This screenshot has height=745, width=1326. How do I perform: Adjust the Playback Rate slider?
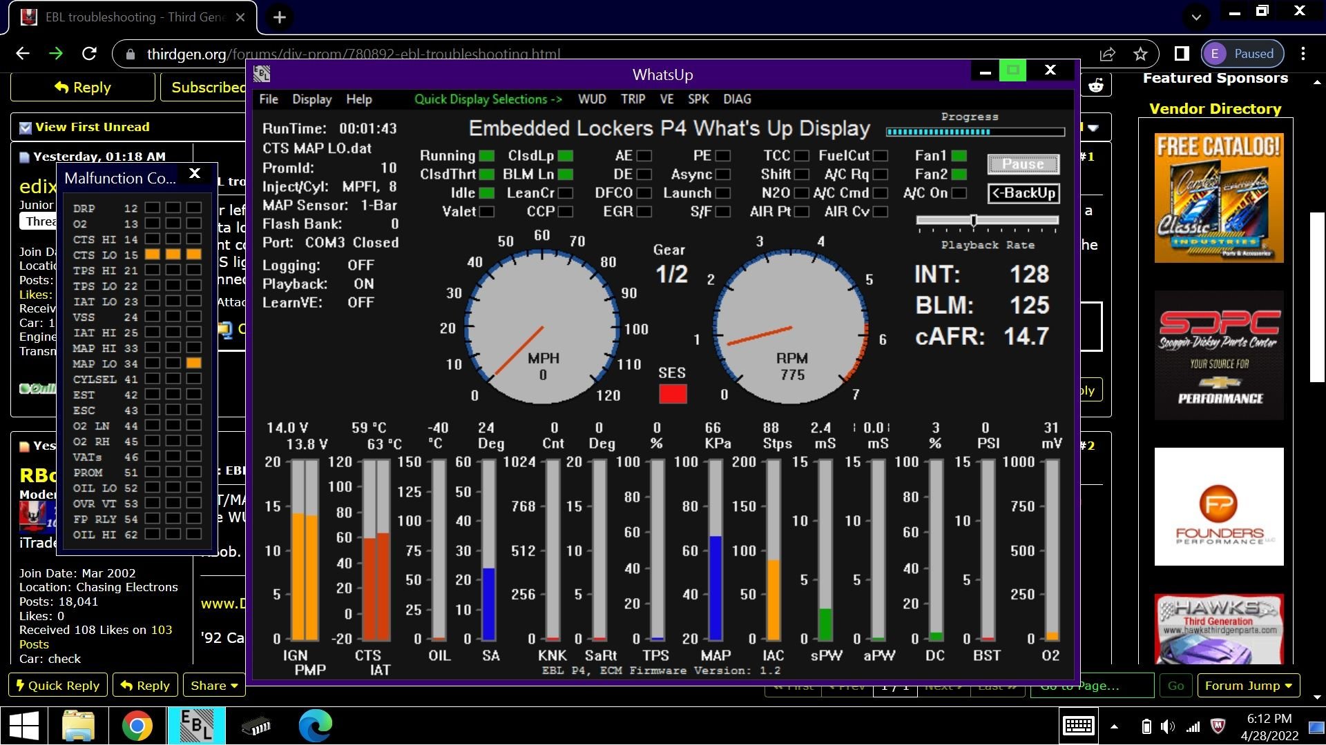(973, 221)
